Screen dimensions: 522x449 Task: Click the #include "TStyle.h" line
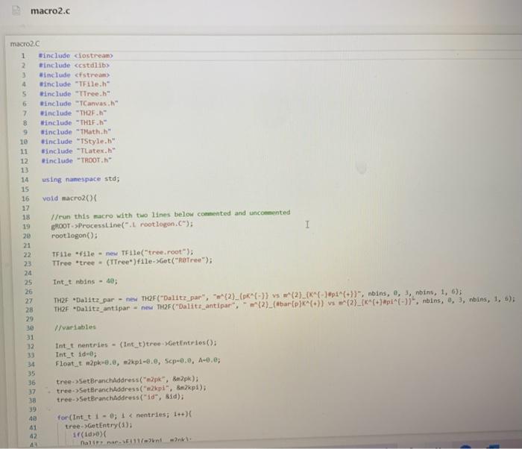pyautogui.click(x=78, y=142)
